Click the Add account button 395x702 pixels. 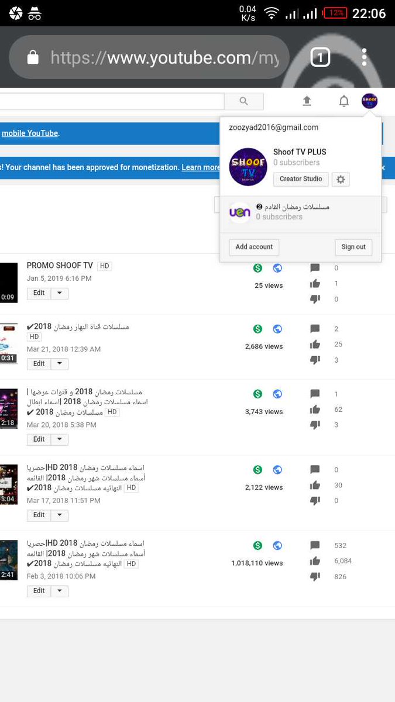pyautogui.click(x=254, y=247)
